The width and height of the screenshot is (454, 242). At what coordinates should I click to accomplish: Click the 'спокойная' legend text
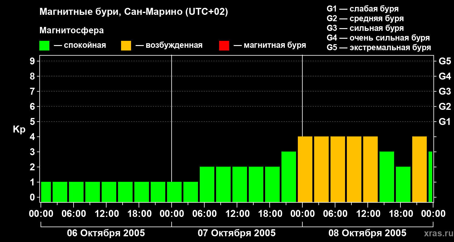pyautogui.click(x=85, y=46)
